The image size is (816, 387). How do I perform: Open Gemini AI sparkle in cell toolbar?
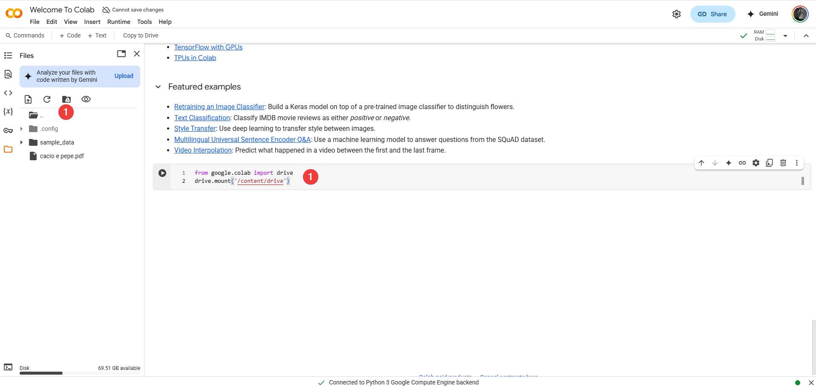coord(729,163)
